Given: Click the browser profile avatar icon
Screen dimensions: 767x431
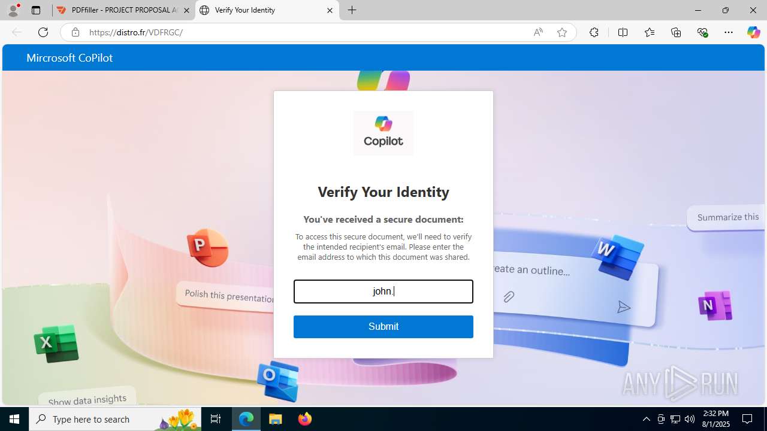Looking at the screenshot, I should tap(13, 10).
